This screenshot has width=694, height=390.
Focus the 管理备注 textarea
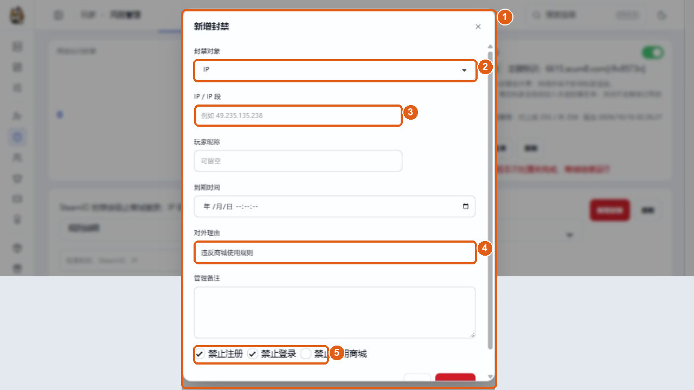pos(335,313)
